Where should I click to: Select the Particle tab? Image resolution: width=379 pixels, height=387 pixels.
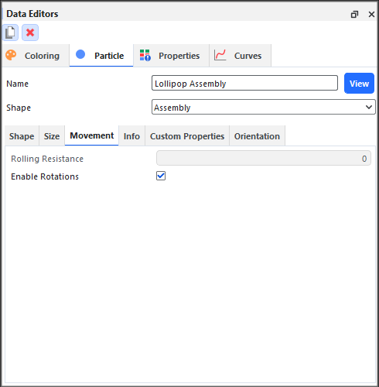[101, 56]
